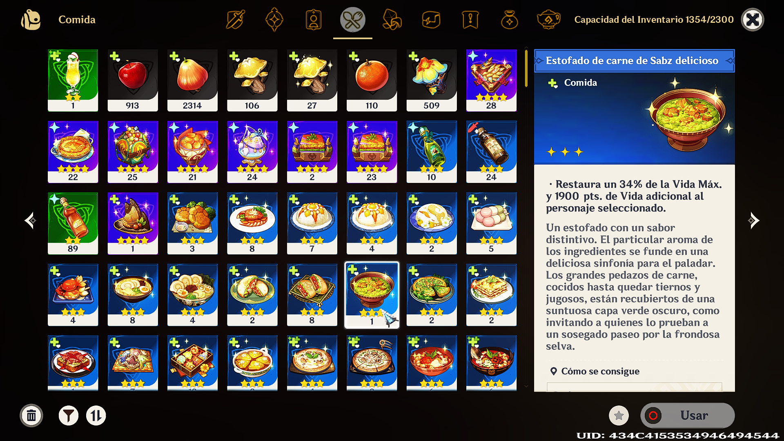
Task: Open the Precious Items pouch tab
Action: [x=509, y=20]
